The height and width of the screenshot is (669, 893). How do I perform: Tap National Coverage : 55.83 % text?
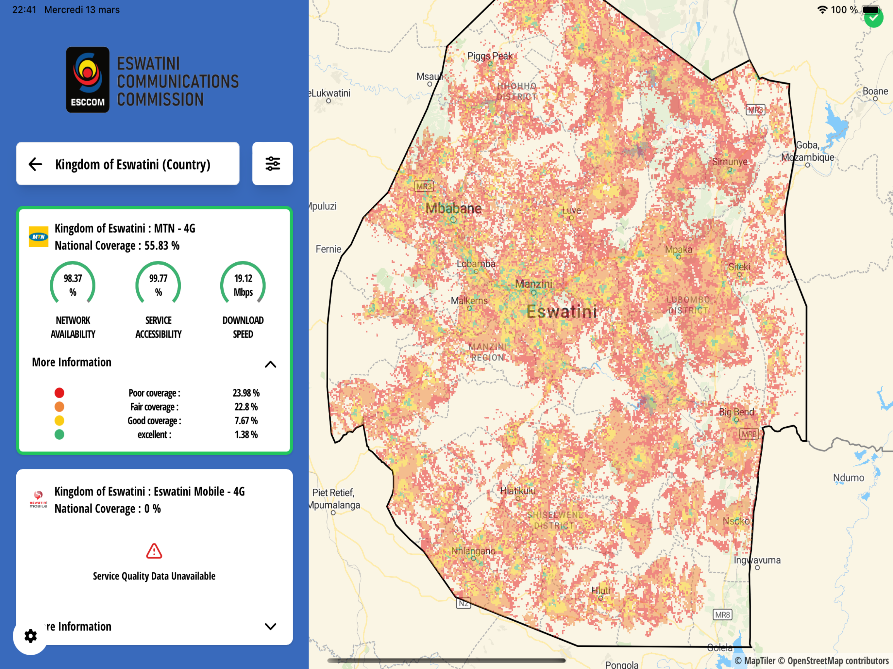[117, 246]
